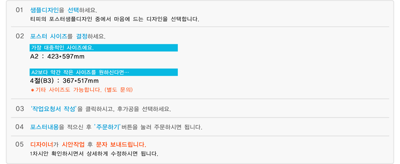Click the blue '샘플디자인' text
This screenshot has height=164, width=400.
44,10
